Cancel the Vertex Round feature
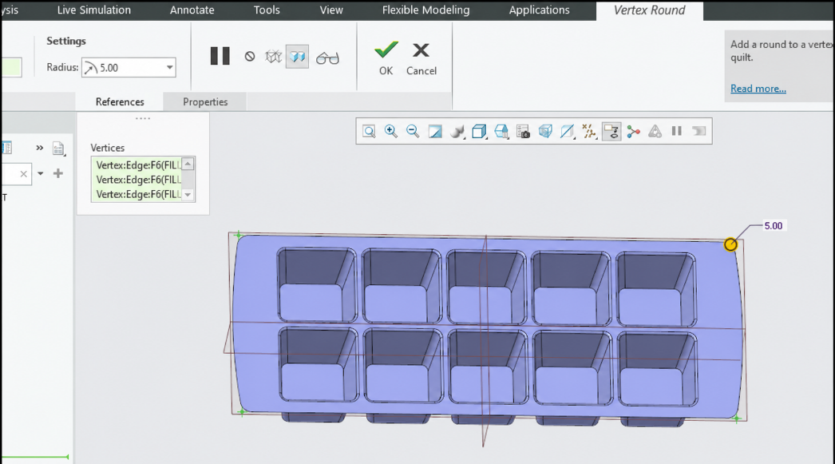 (421, 58)
